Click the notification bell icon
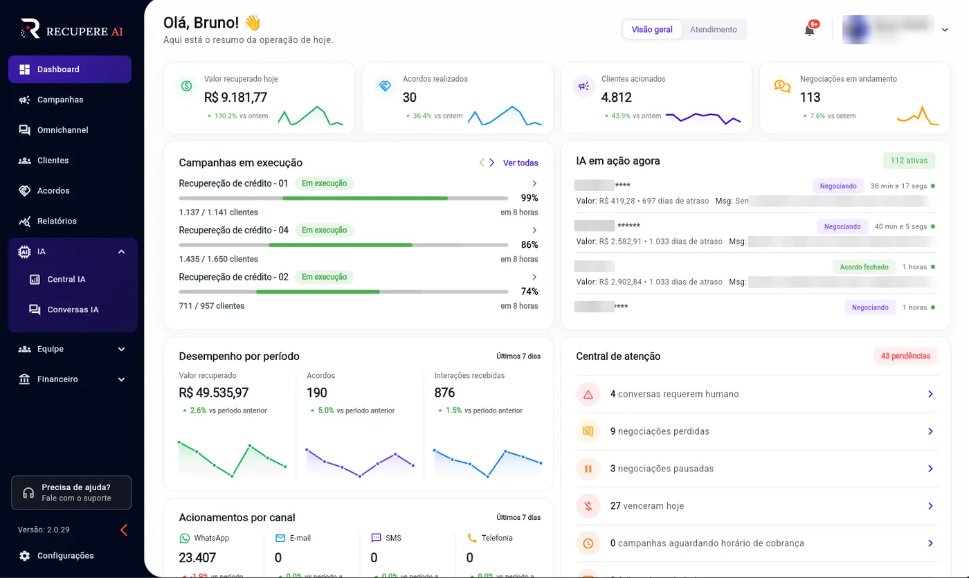The width and height of the screenshot is (969, 578). tap(809, 30)
